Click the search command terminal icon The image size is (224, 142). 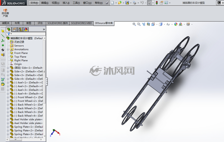pos(219,3)
